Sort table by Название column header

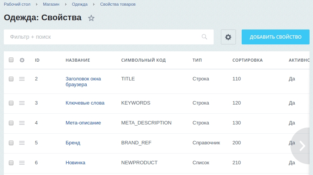click(x=77, y=60)
